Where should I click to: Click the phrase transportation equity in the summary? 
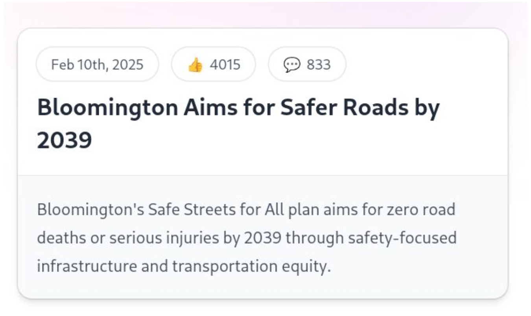tap(250, 266)
